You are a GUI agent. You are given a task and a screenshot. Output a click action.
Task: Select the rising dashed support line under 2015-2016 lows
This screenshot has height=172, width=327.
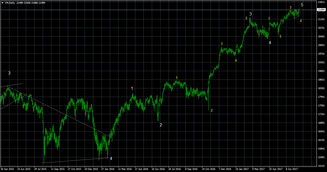coord(76,160)
